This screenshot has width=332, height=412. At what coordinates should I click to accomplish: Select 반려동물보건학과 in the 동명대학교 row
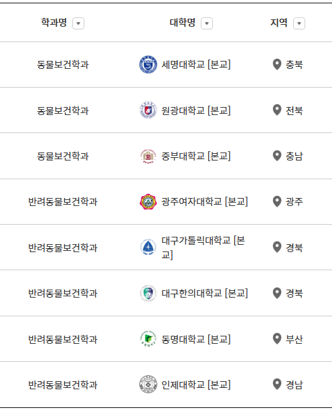[x=63, y=339]
